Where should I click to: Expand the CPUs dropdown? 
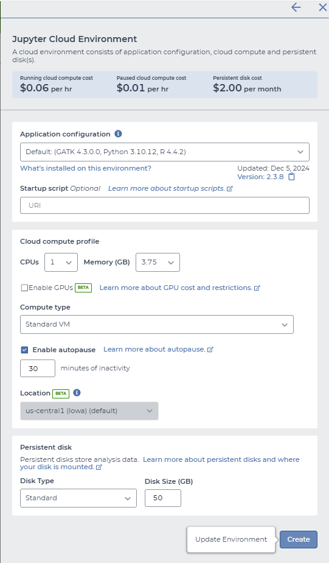(61, 262)
